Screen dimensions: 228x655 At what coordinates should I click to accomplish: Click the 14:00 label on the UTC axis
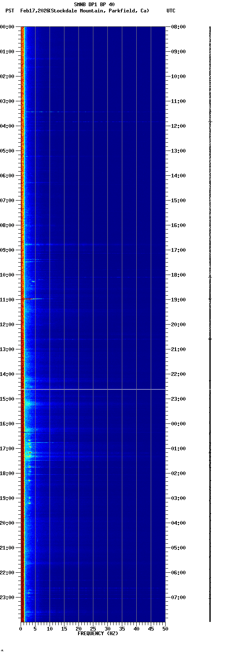[178, 176]
